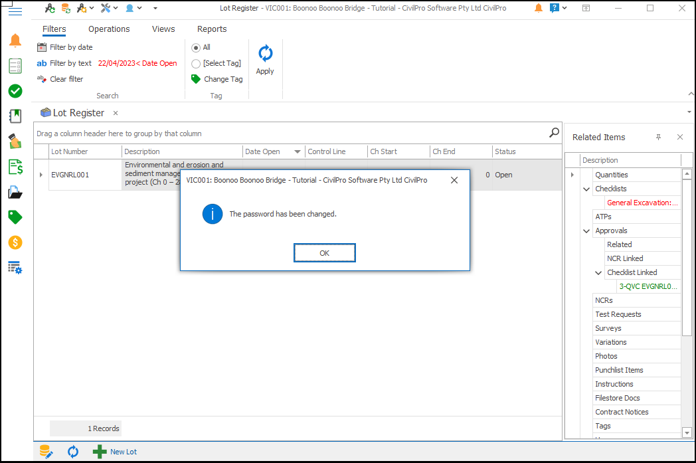Click the search magnifier in lot grid

[554, 133]
